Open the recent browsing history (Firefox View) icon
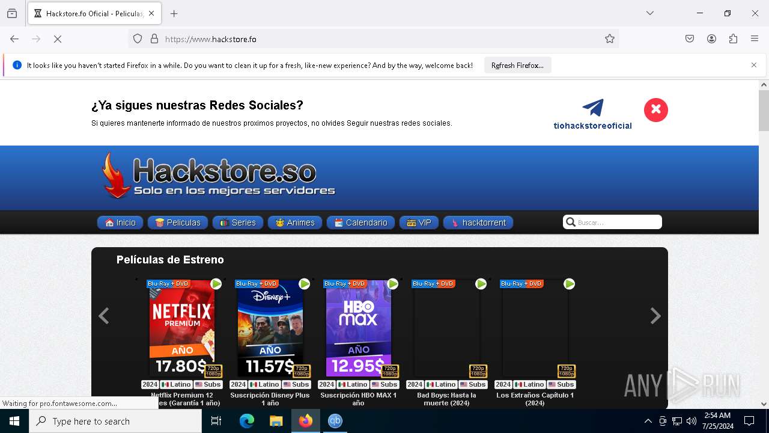 pos(12,13)
